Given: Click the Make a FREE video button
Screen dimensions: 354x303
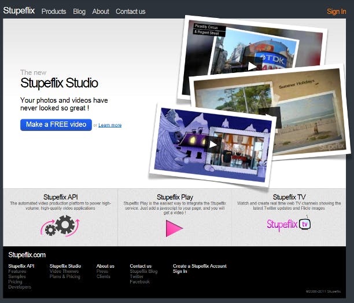Looking at the screenshot, I should point(56,125).
